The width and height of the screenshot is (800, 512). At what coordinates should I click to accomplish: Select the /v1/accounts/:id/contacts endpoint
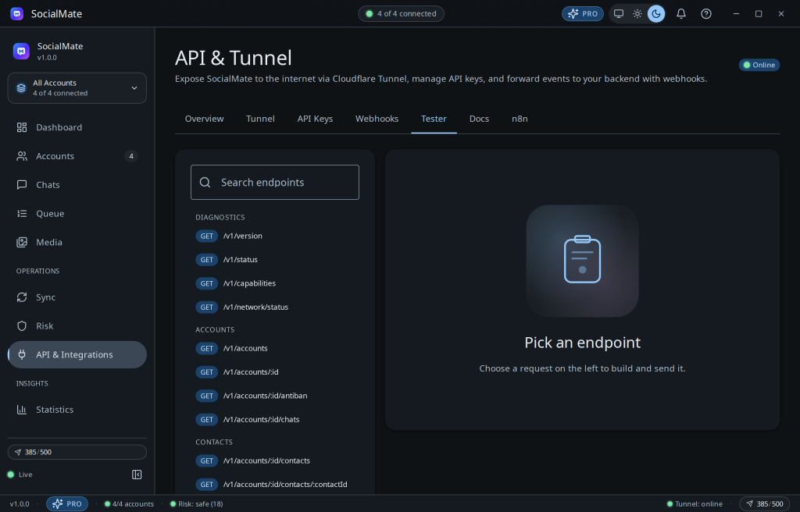click(x=275, y=460)
